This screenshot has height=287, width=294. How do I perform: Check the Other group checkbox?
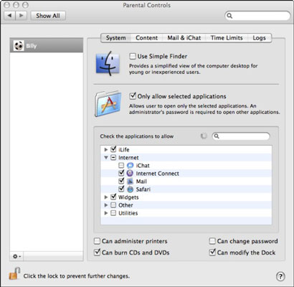tap(113, 205)
